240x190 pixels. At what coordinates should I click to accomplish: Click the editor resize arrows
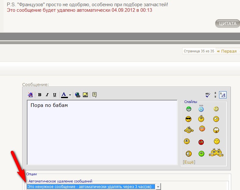[215, 95]
